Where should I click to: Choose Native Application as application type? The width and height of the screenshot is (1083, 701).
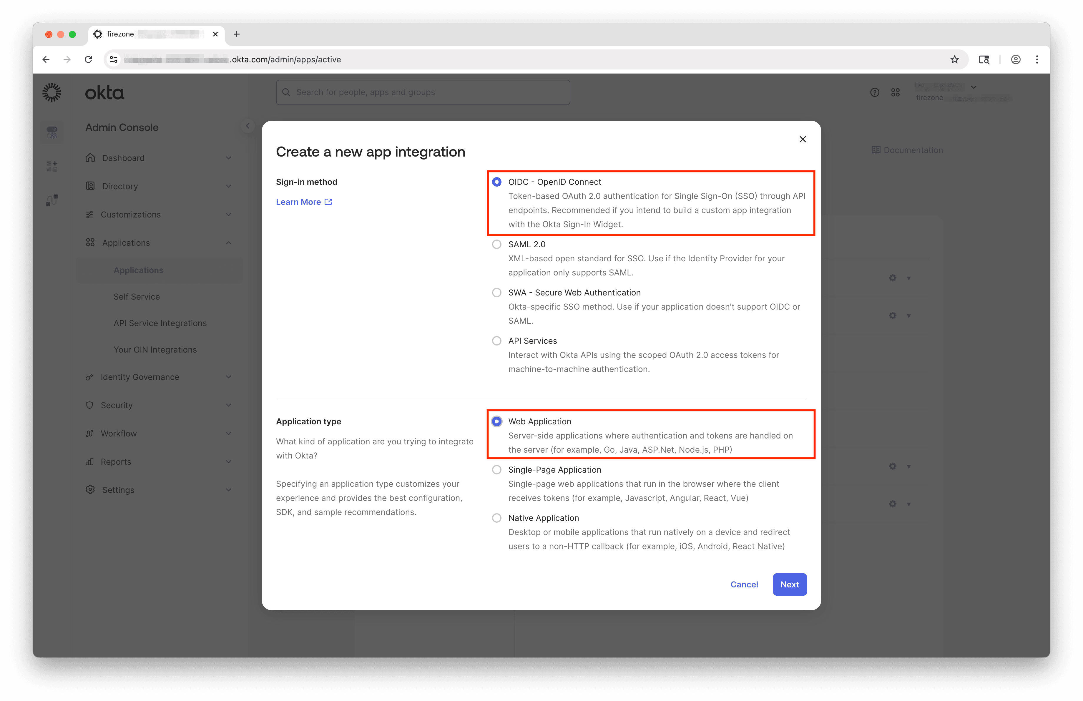(496, 518)
